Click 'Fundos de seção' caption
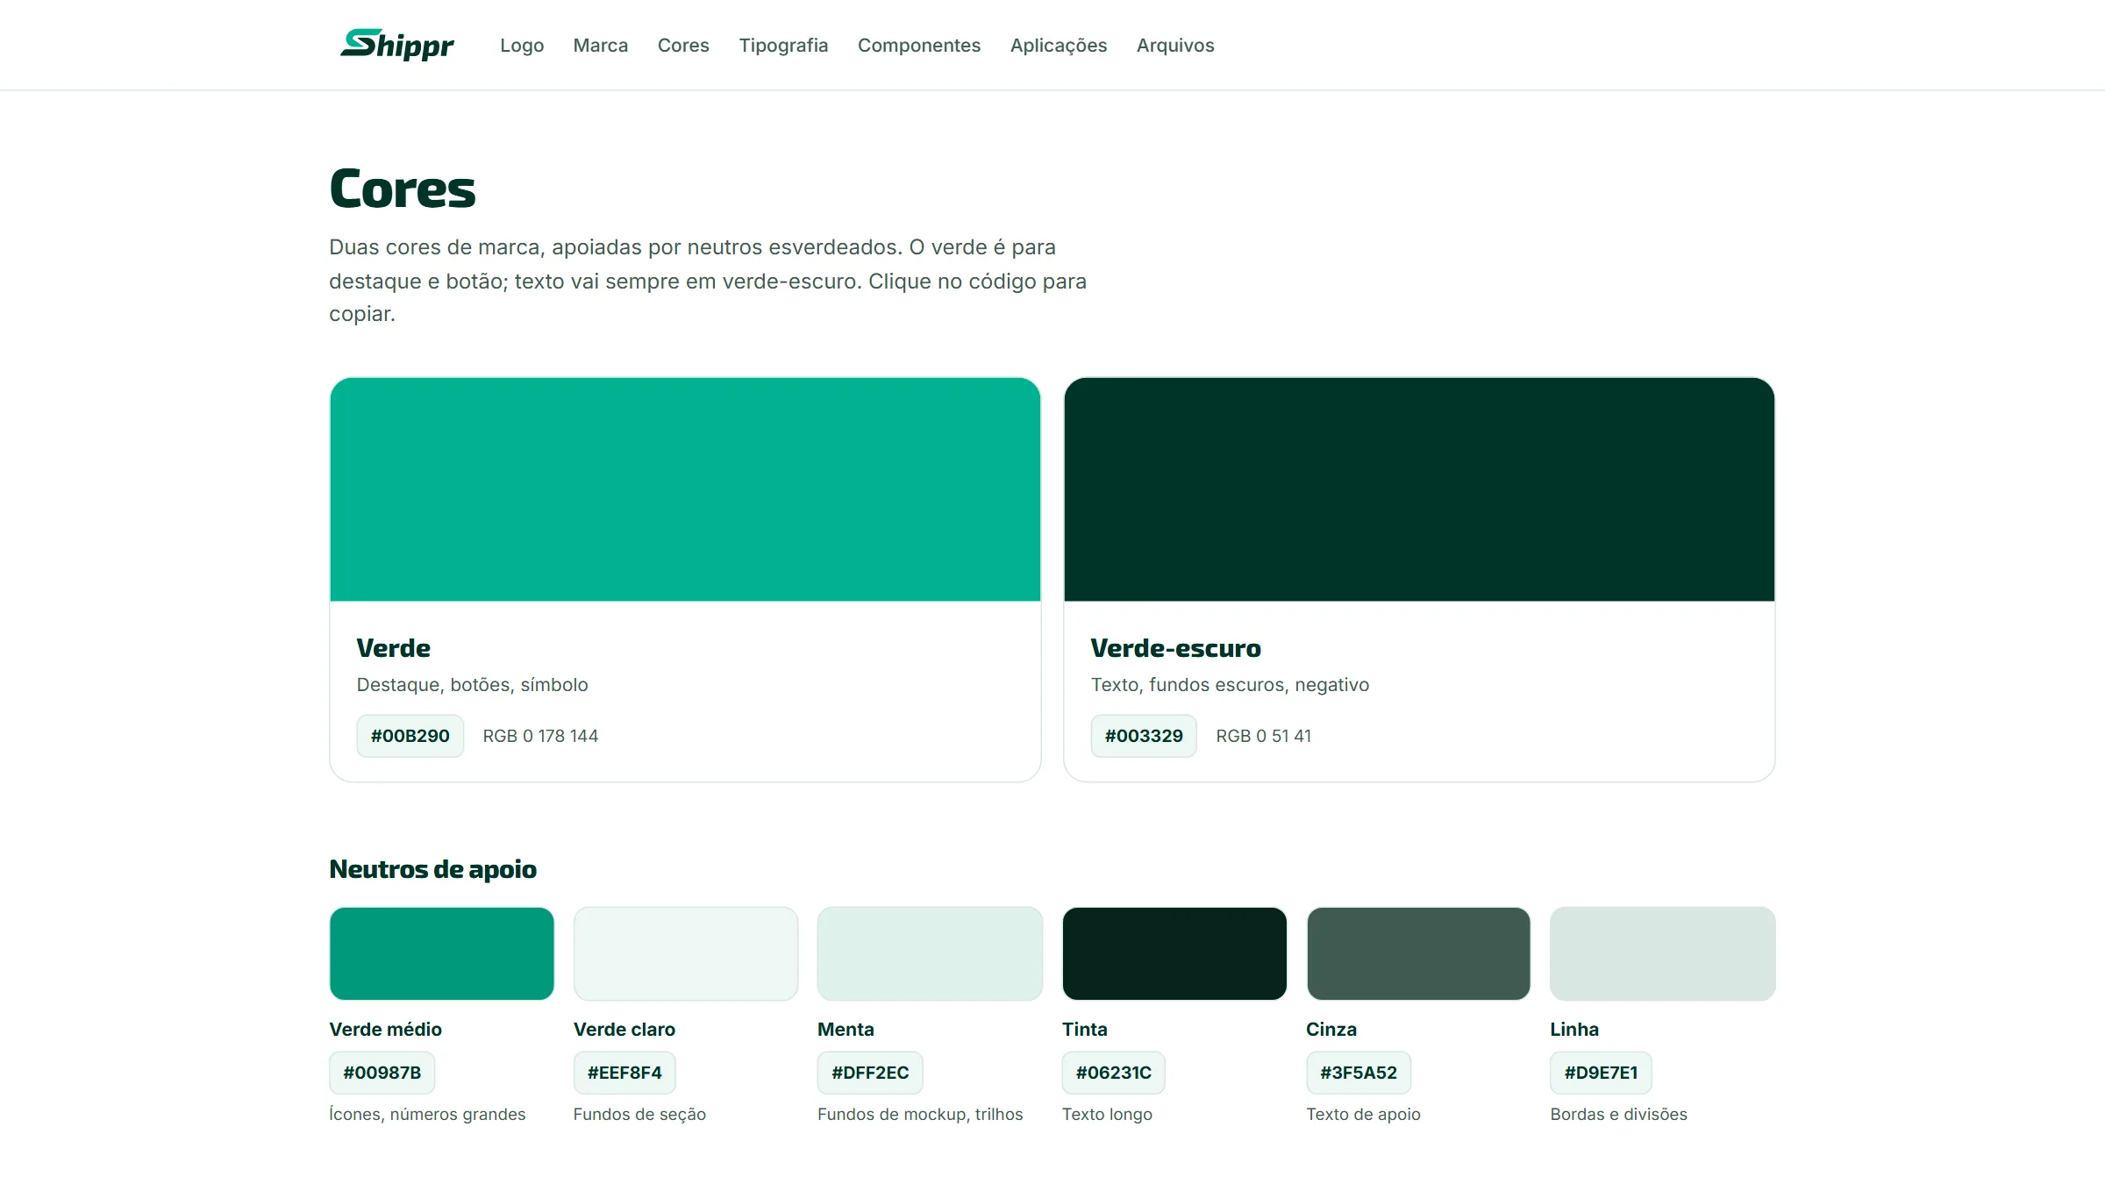The width and height of the screenshot is (2105, 1184). pos(639,1114)
